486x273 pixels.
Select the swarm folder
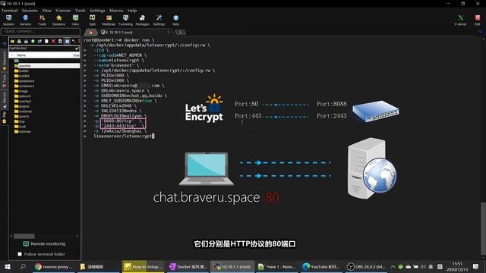22,116
